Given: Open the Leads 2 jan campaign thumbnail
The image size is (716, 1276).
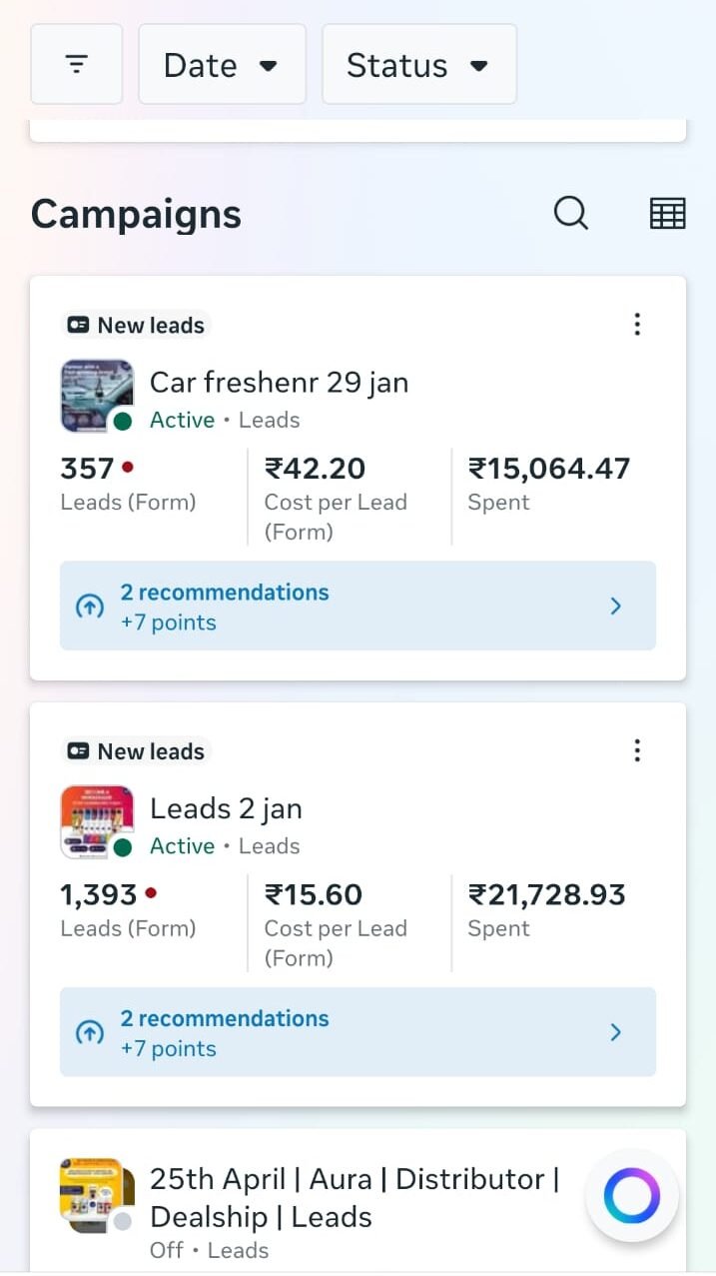Looking at the screenshot, I should pos(96,821).
